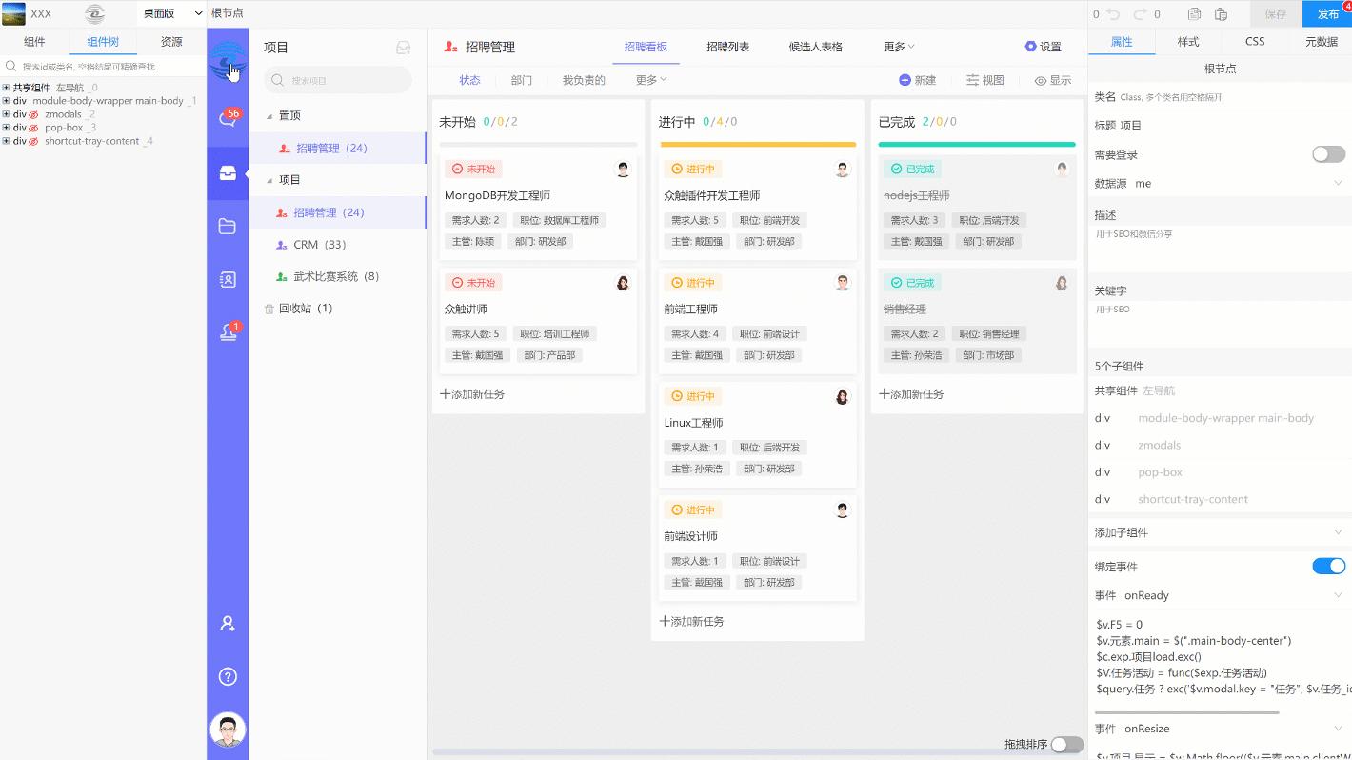Click assignee avatar on 众触讲师 card
1352x760 pixels.
click(623, 283)
